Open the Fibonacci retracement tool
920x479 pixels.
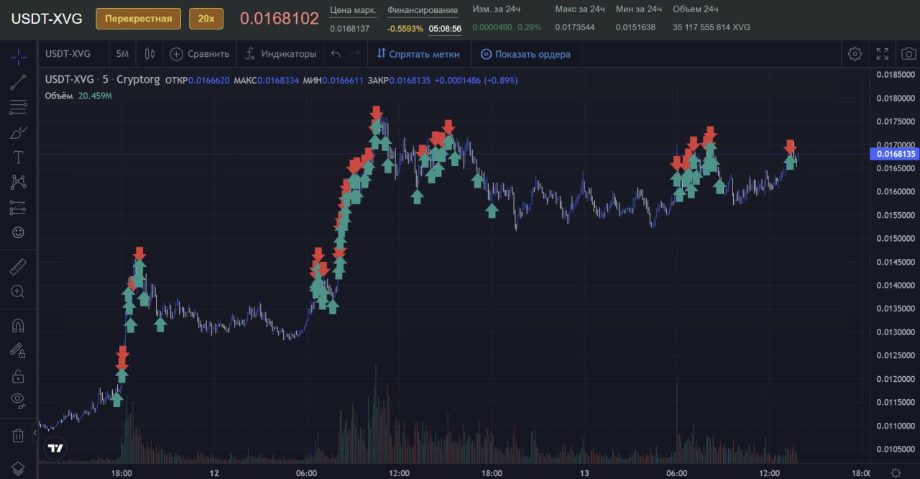pos(19,108)
